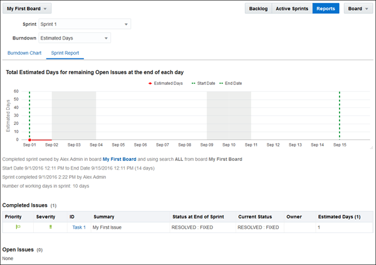Click the Priority column header

[x=13, y=217]
